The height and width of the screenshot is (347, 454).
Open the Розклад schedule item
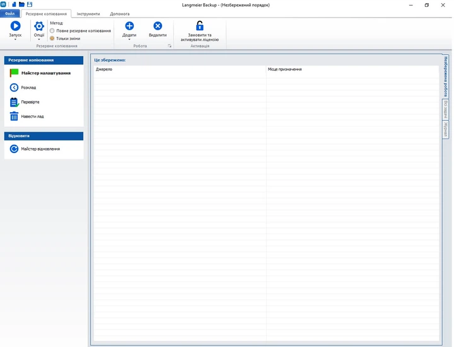pyautogui.click(x=15, y=88)
